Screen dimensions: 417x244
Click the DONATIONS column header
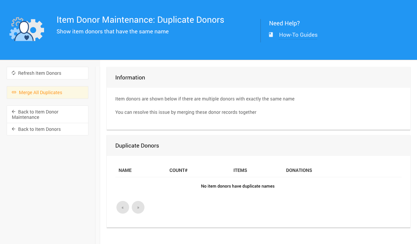[299, 170]
